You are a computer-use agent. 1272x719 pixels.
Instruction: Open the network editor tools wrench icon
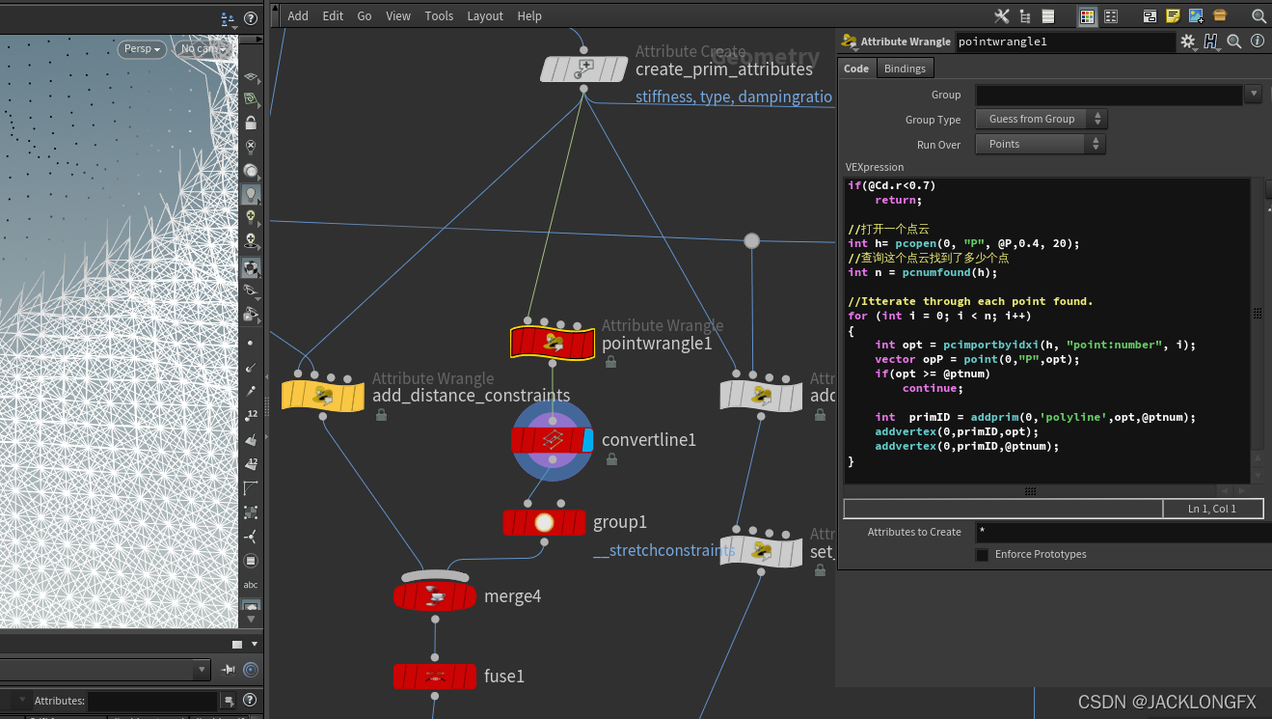1001,15
